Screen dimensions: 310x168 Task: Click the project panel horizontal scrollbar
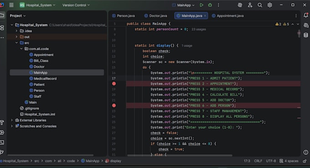[x=51, y=155]
